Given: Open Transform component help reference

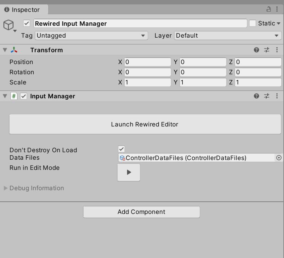Looking at the screenshot, I should pos(256,50).
